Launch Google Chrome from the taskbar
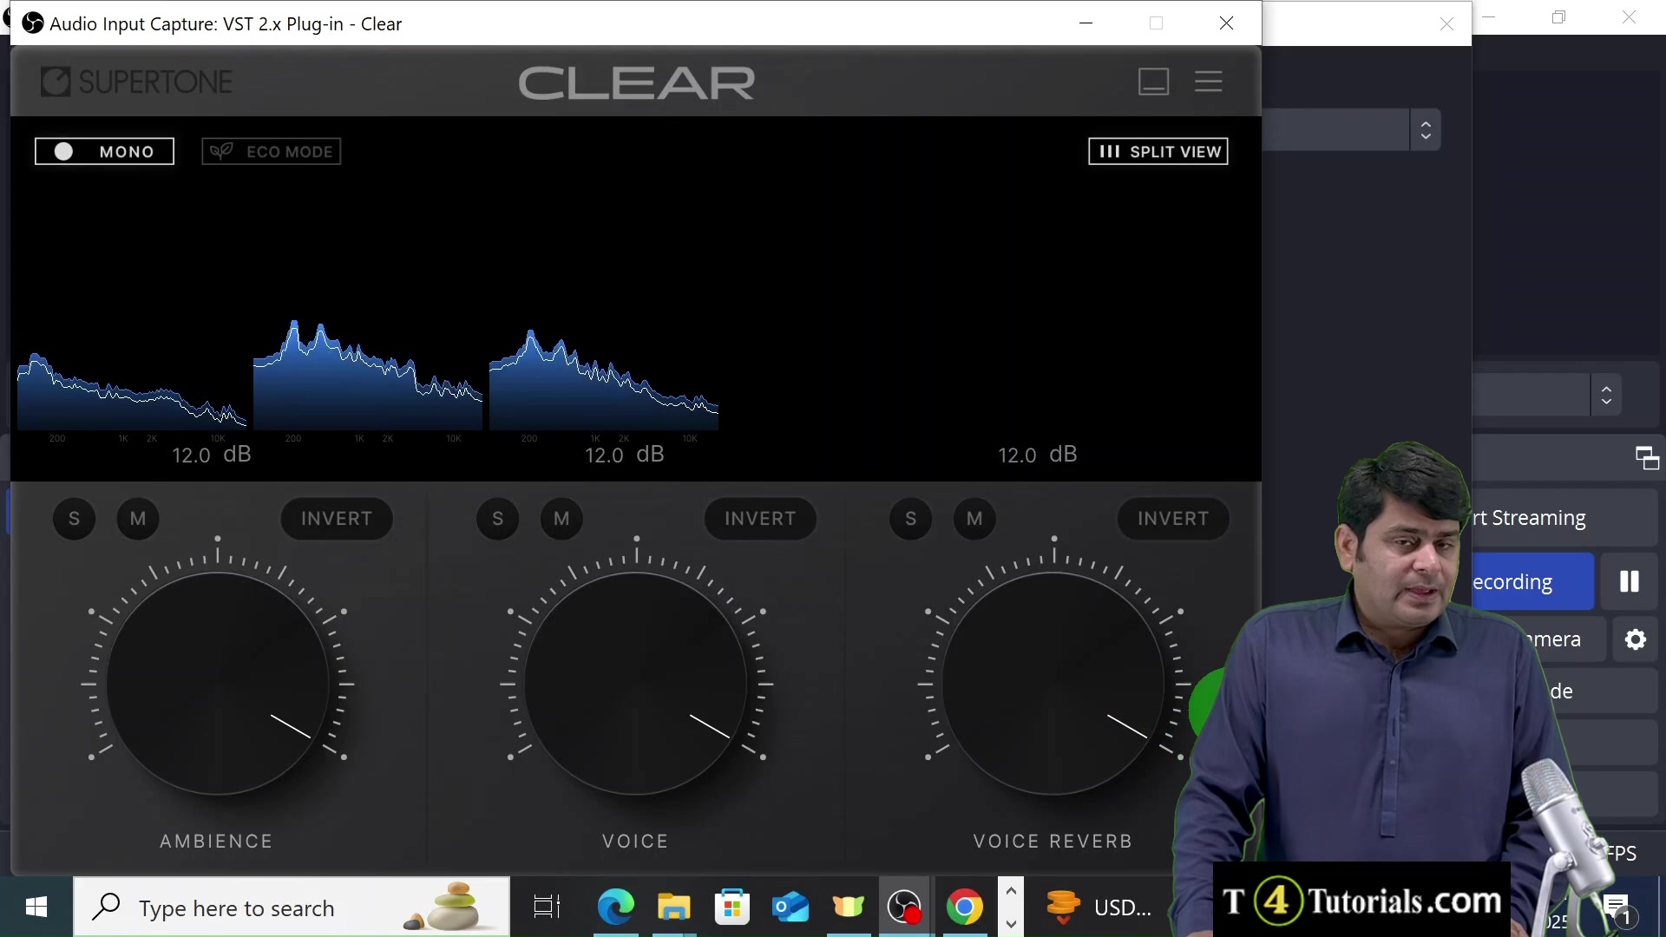Image resolution: width=1666 pixels, height=937 pixels. [964, 908]
